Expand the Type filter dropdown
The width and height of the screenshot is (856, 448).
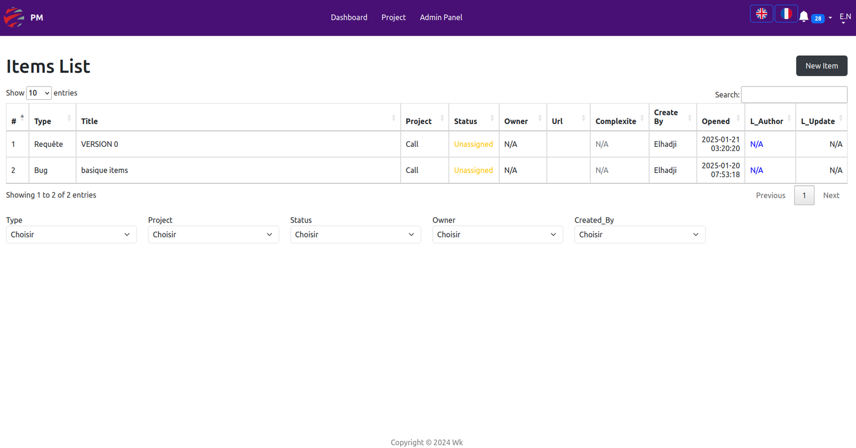[x=71, y=234]
